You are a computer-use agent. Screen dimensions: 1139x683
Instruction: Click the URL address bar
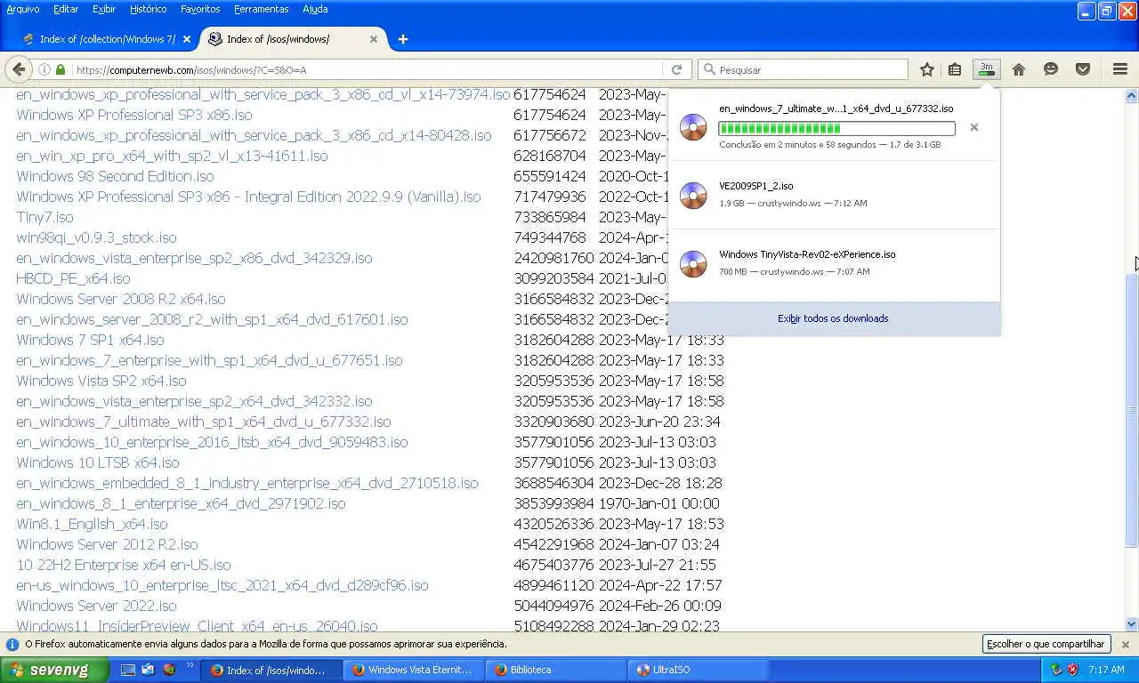[365, 69]
